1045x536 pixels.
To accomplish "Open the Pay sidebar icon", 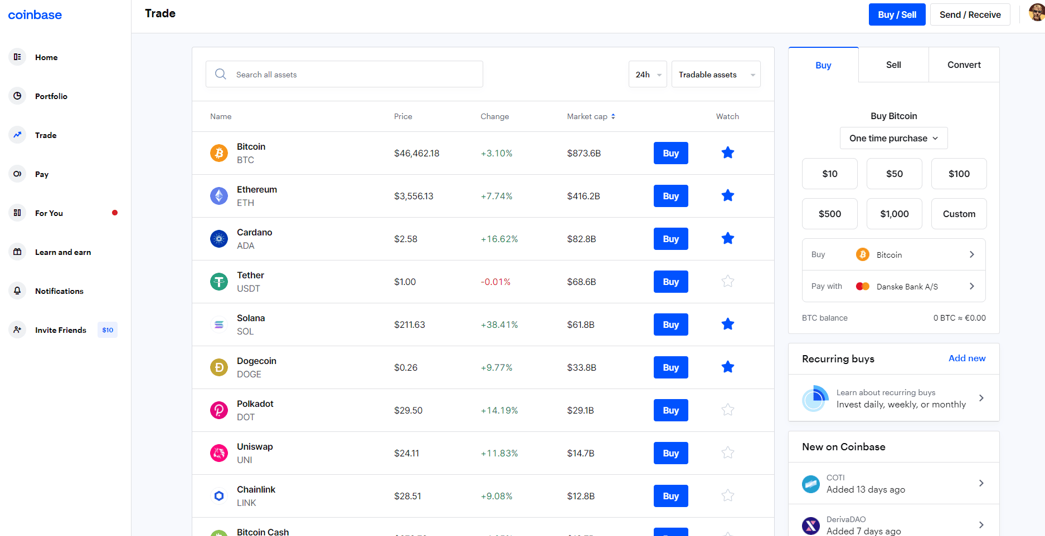I will 17,174.
